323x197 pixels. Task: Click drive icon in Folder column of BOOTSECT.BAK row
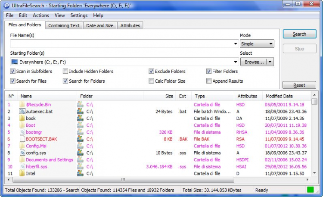tap(80, 139)
